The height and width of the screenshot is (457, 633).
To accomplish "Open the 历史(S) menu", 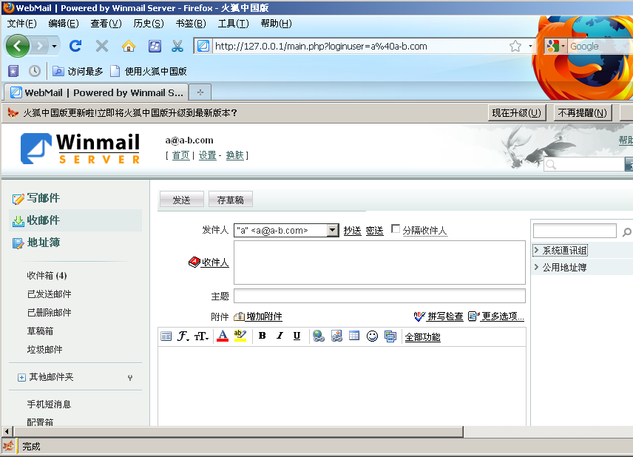I will (149, 24).
